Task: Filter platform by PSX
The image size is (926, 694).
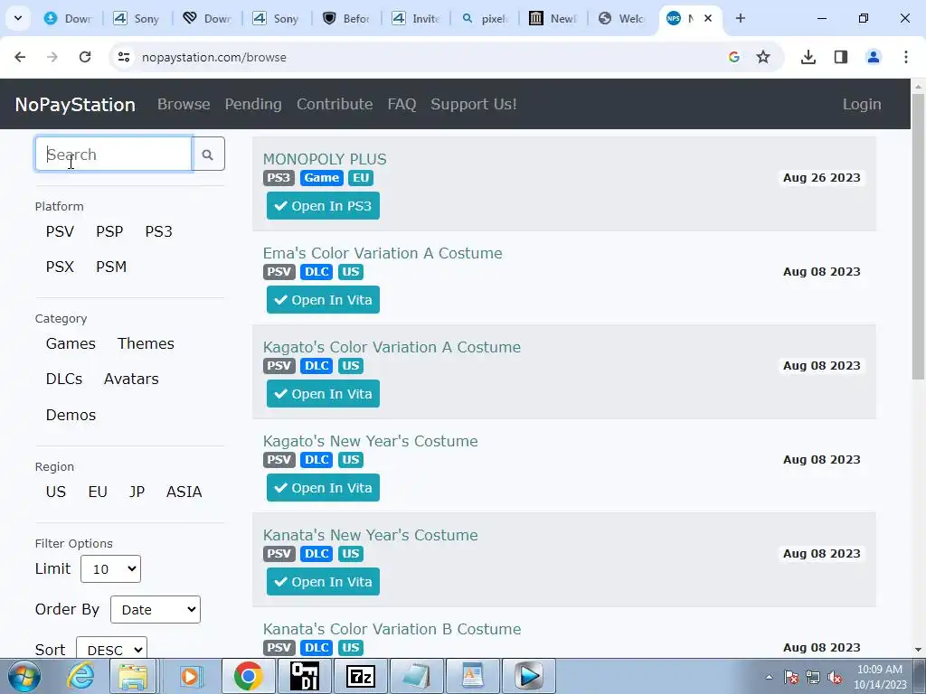Action: point(61,267)
